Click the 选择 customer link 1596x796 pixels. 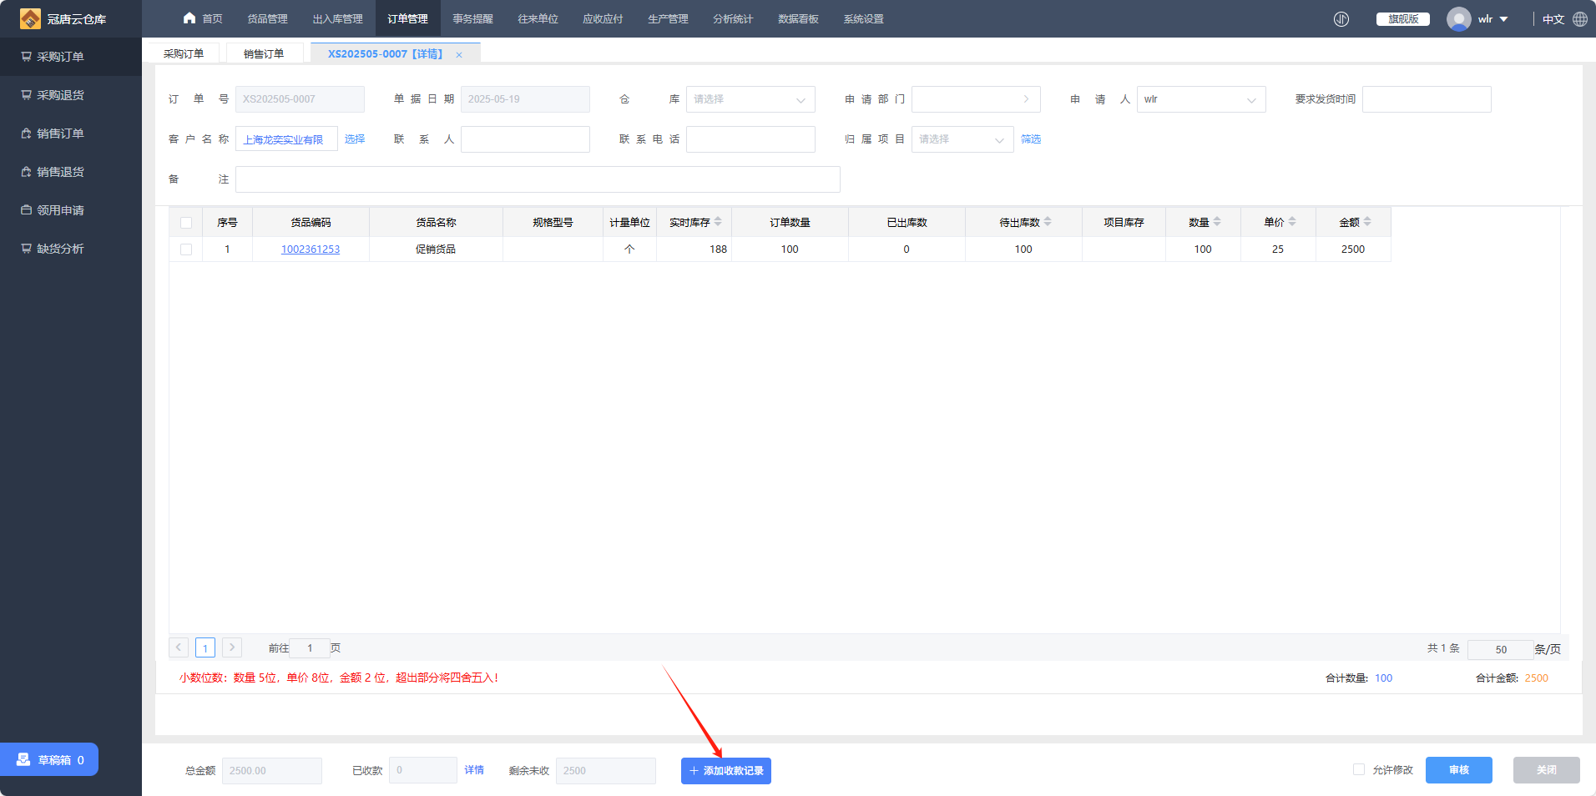[x=355, y=139]
